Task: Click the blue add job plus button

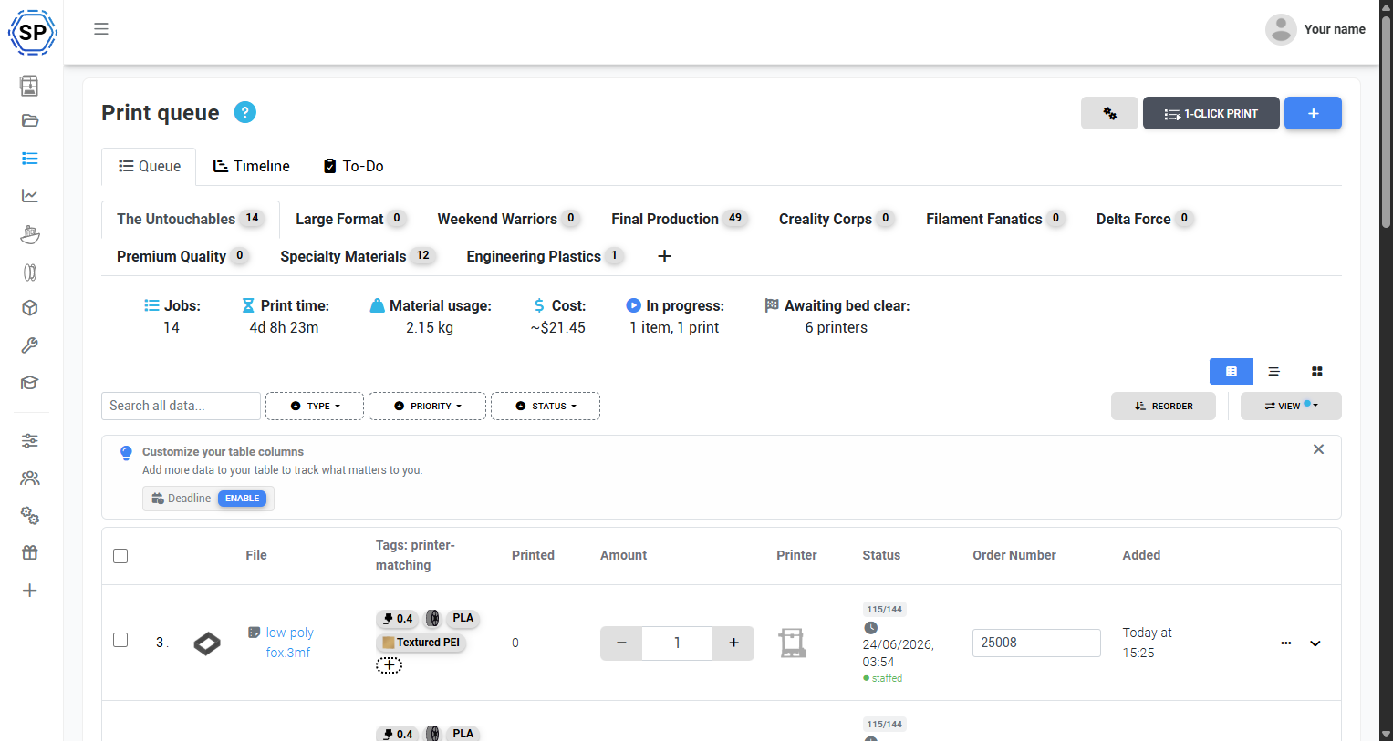Action: [1313, 113]
